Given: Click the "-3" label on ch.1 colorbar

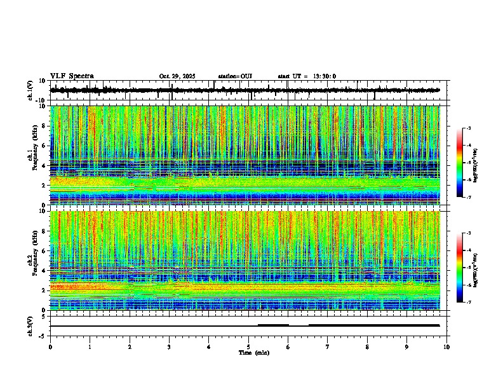Looking at the screenshot, I should (469, 128).
